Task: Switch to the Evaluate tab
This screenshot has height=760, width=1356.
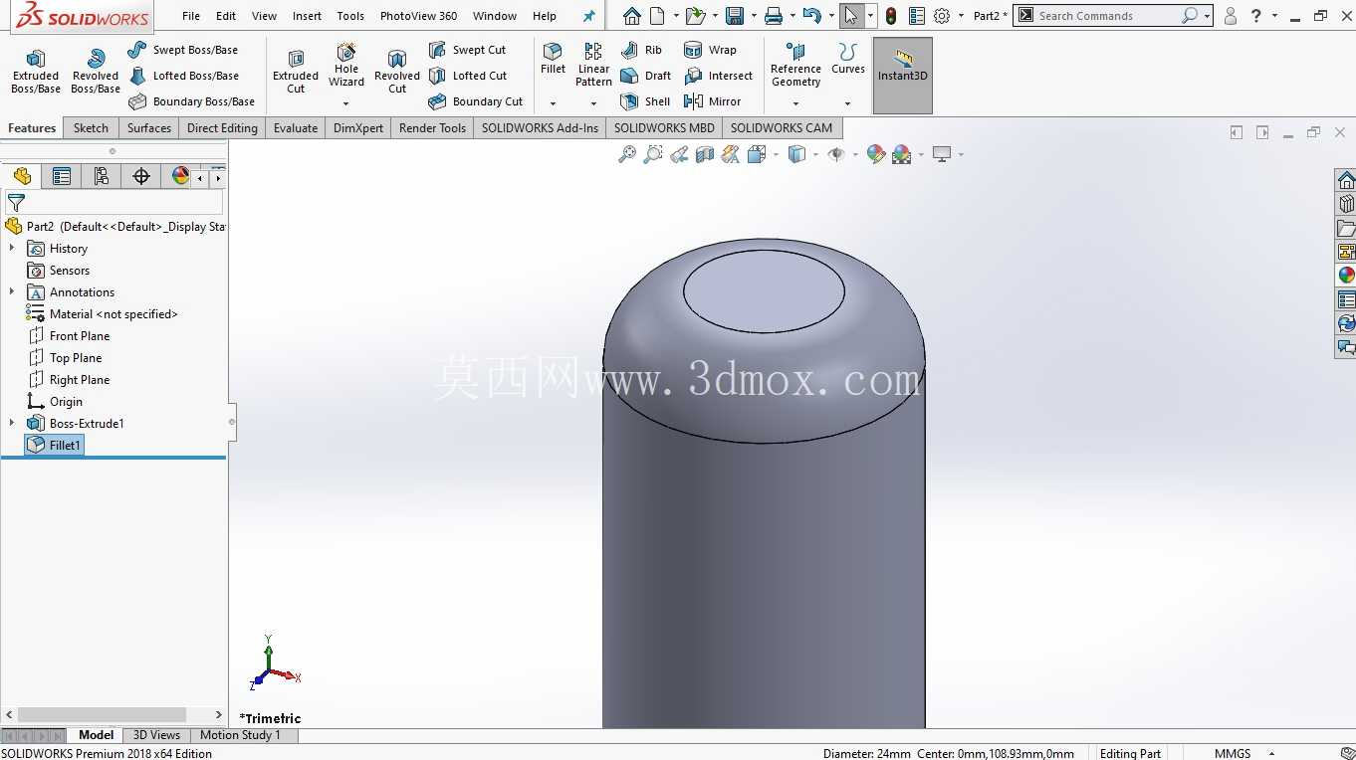Action: pos(296,127)
